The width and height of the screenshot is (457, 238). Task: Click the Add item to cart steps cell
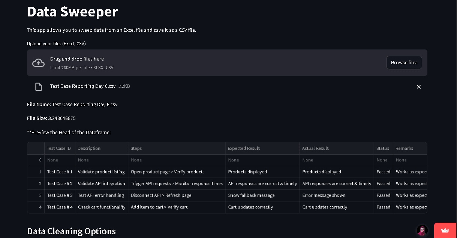[x=177, y=207]
